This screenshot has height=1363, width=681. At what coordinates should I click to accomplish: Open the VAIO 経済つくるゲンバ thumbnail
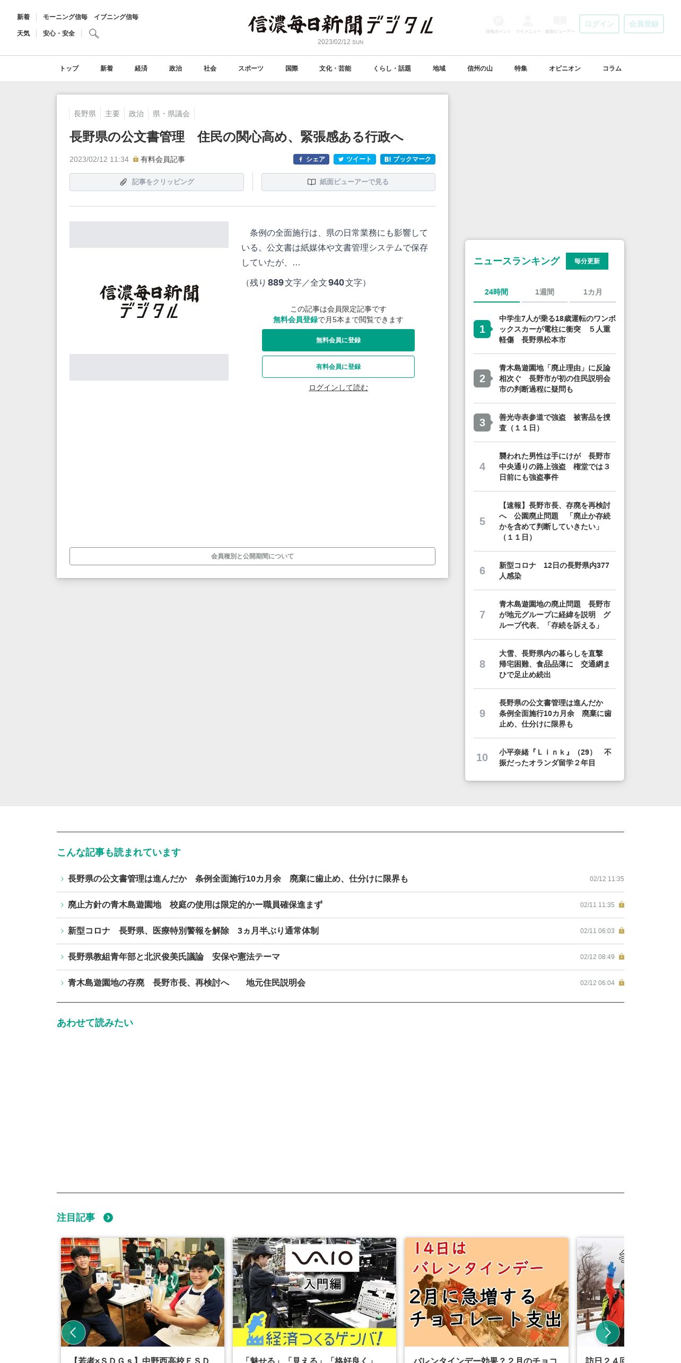pyautogui.click(x=315, y=1292)
